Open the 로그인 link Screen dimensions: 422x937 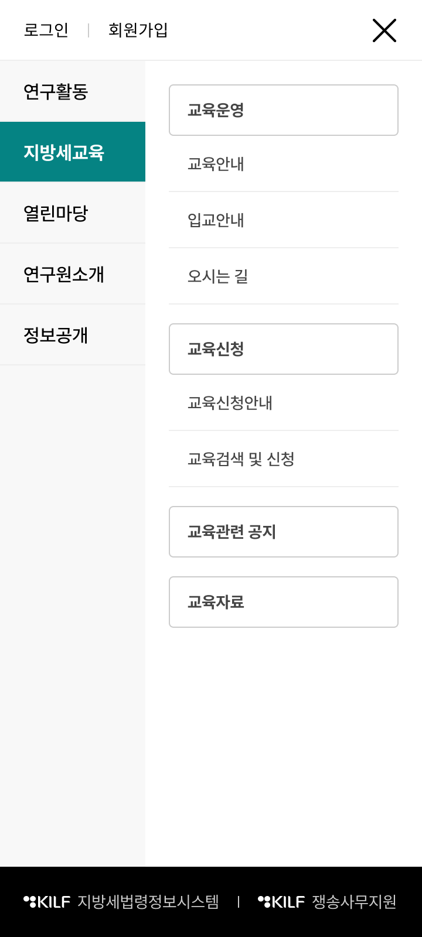pos(46,30)
